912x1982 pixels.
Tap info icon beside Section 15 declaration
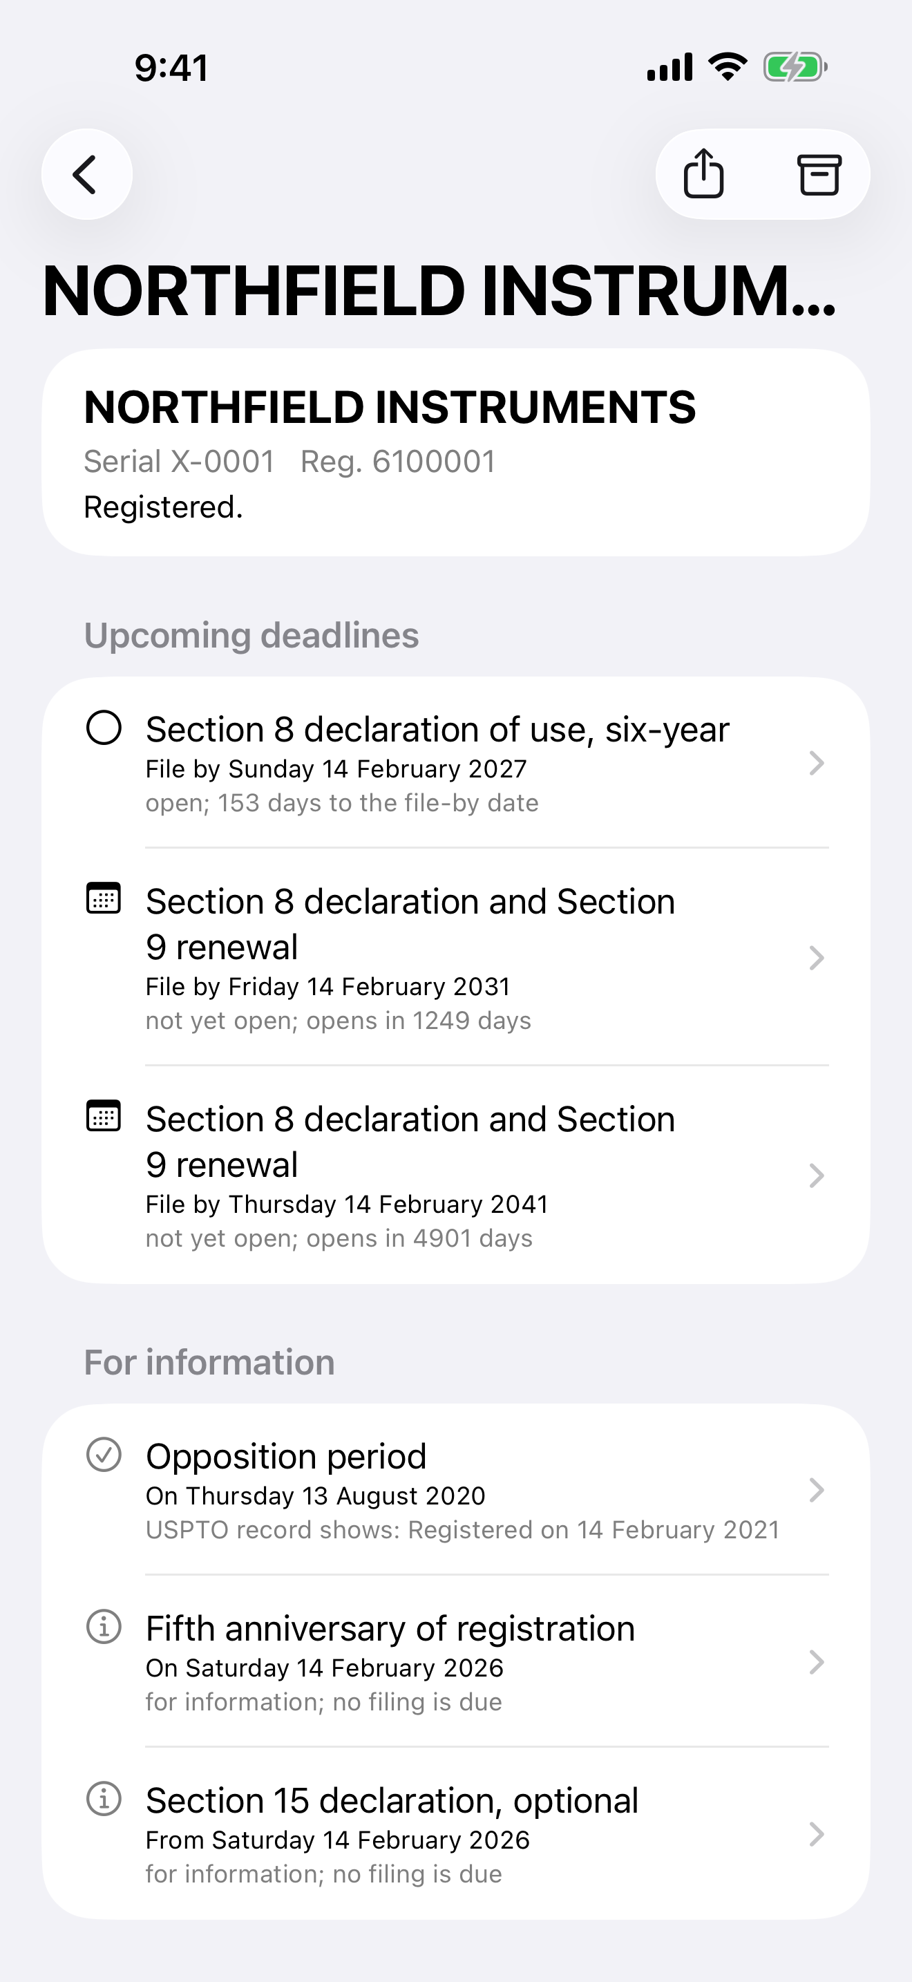click(x=104, y=1798)
